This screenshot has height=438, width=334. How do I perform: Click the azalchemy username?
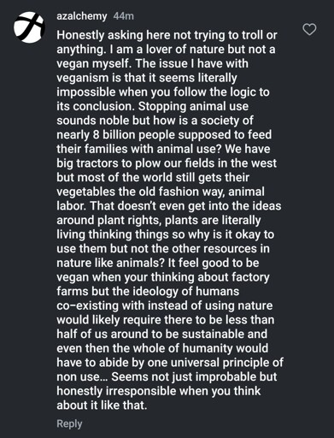pyautogui.click(x=82, y=16)
